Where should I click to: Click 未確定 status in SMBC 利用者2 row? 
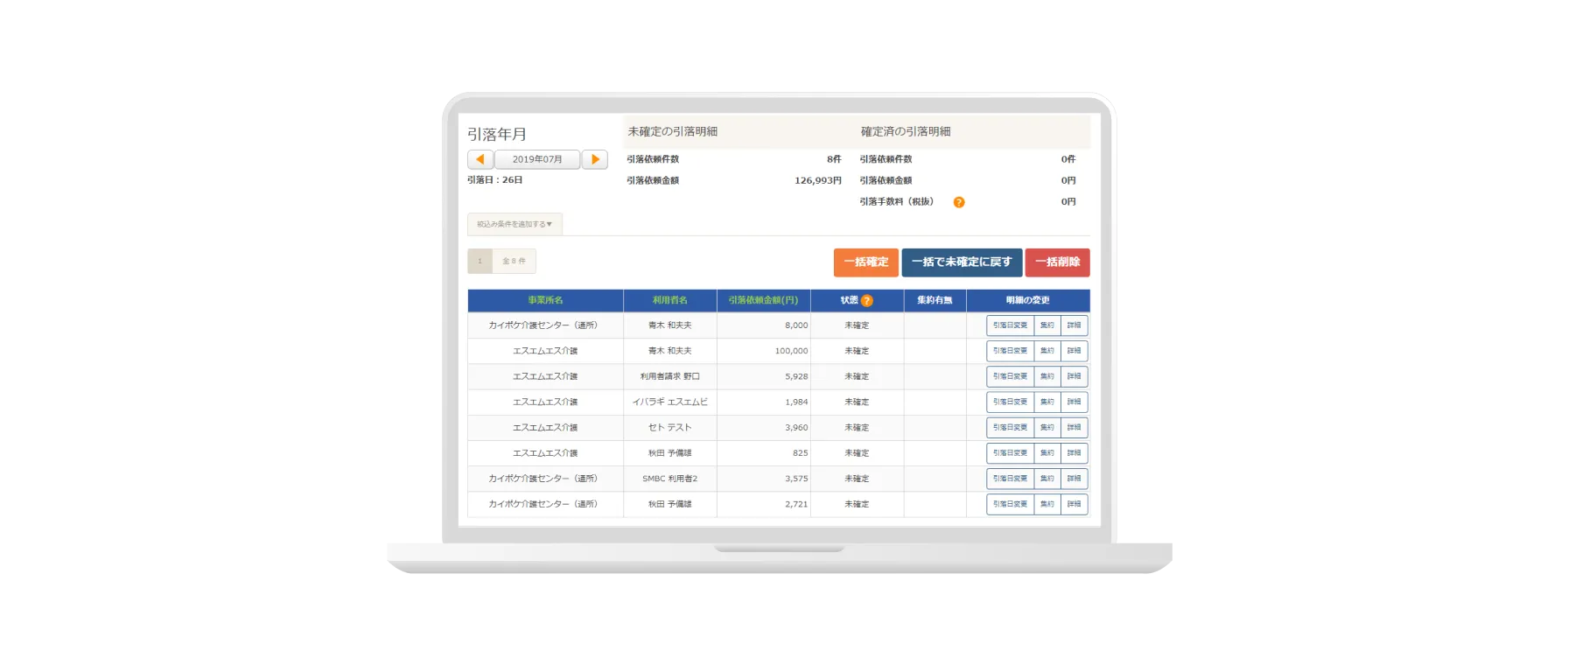[x=857, y=479]
